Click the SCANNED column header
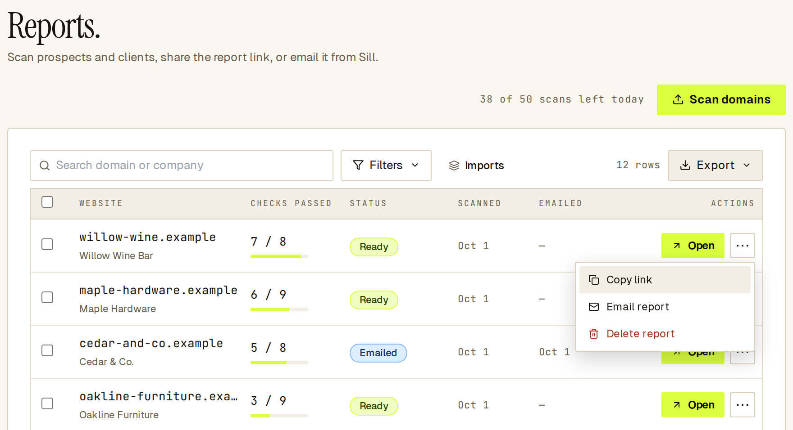The width and height of the screenshot is (793, 430). (479, 203)
